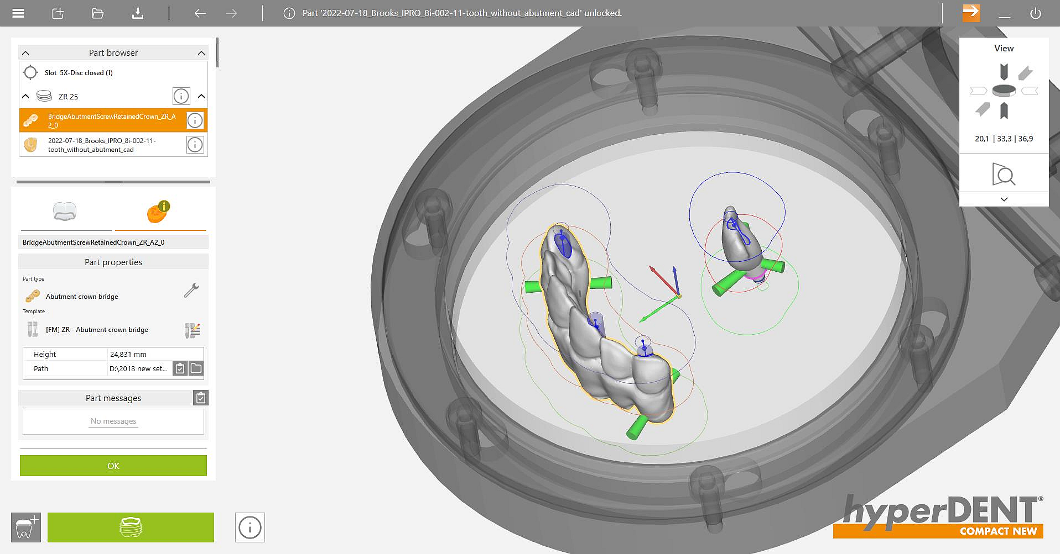Edit part type with wrench icon
This screenshot has width=1060, height=554.
click(191, 290)
